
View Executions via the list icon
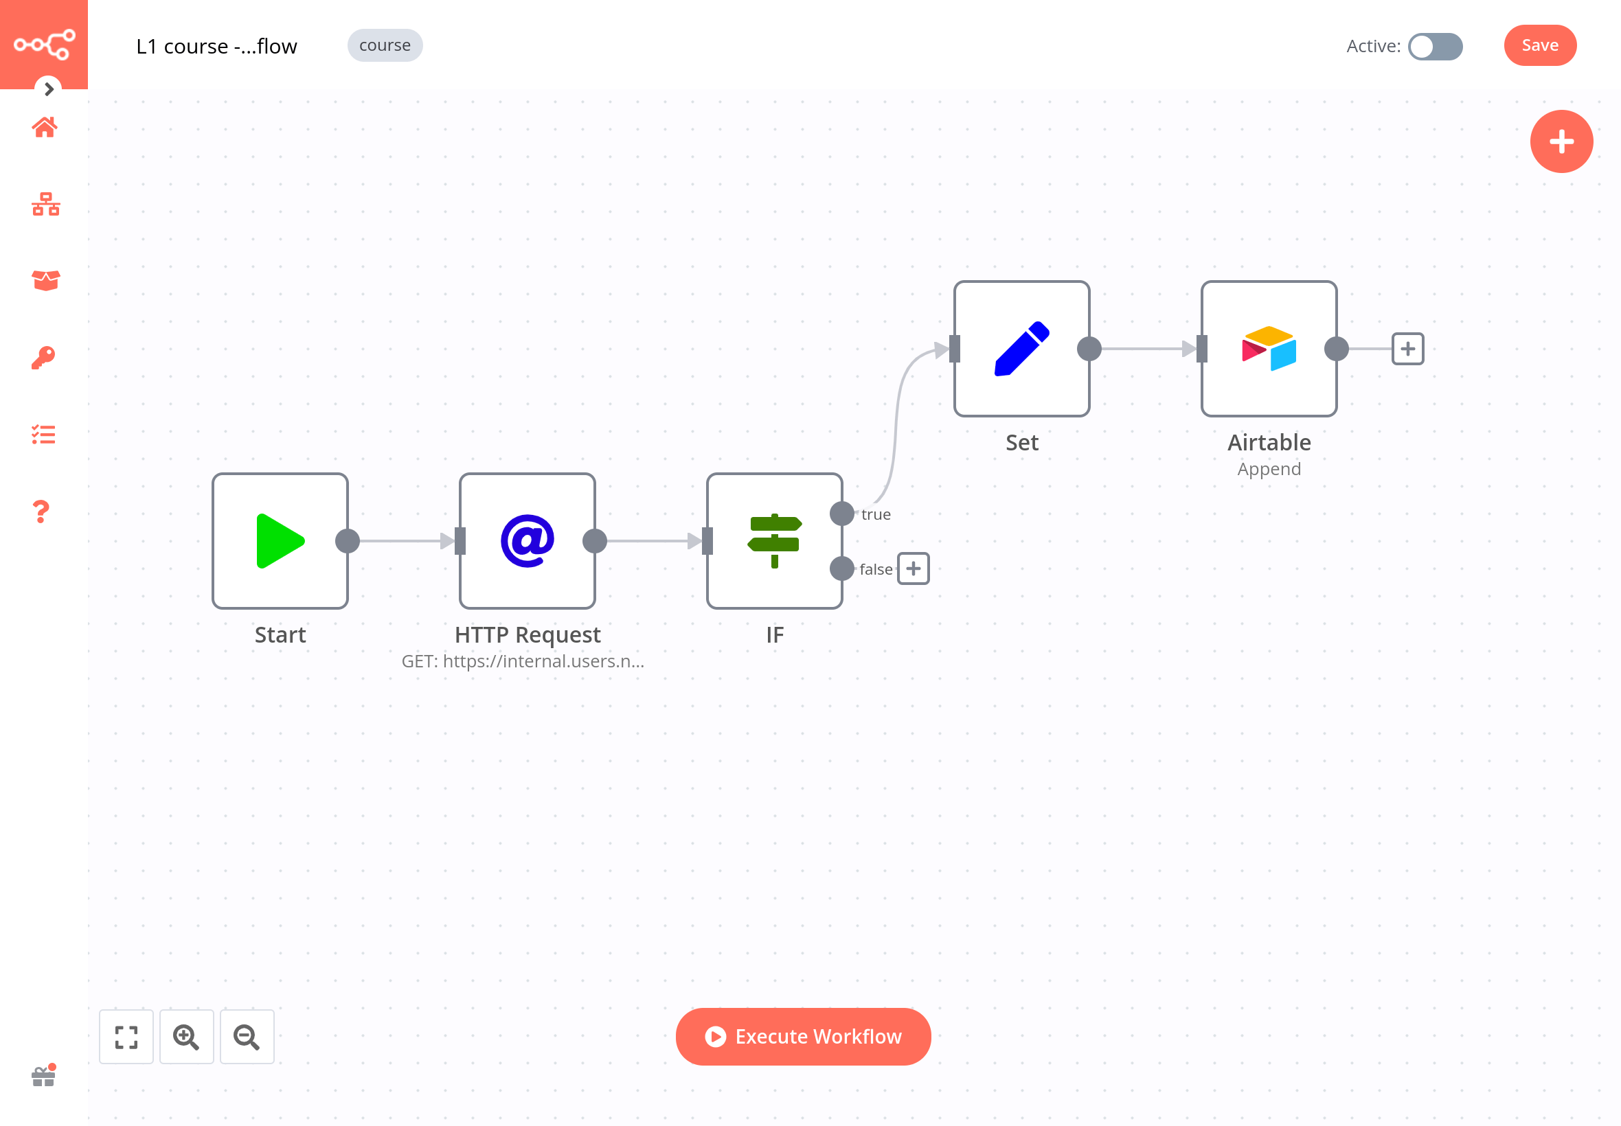44,435
